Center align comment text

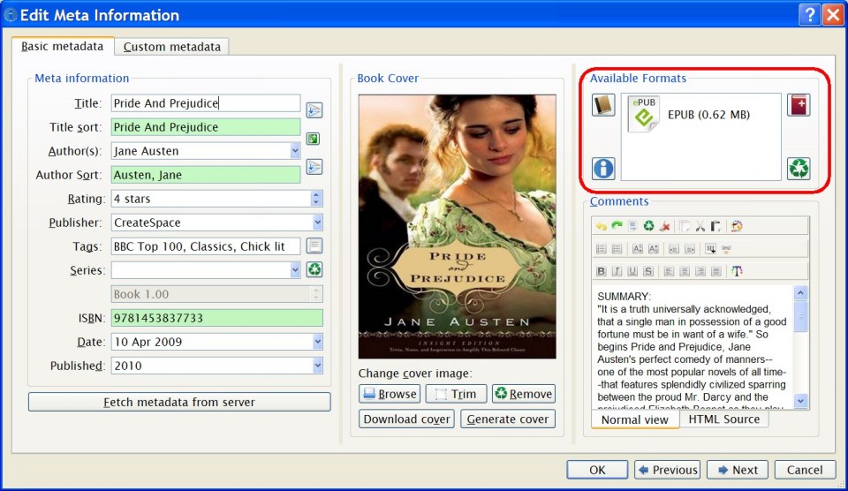point(685,271)
